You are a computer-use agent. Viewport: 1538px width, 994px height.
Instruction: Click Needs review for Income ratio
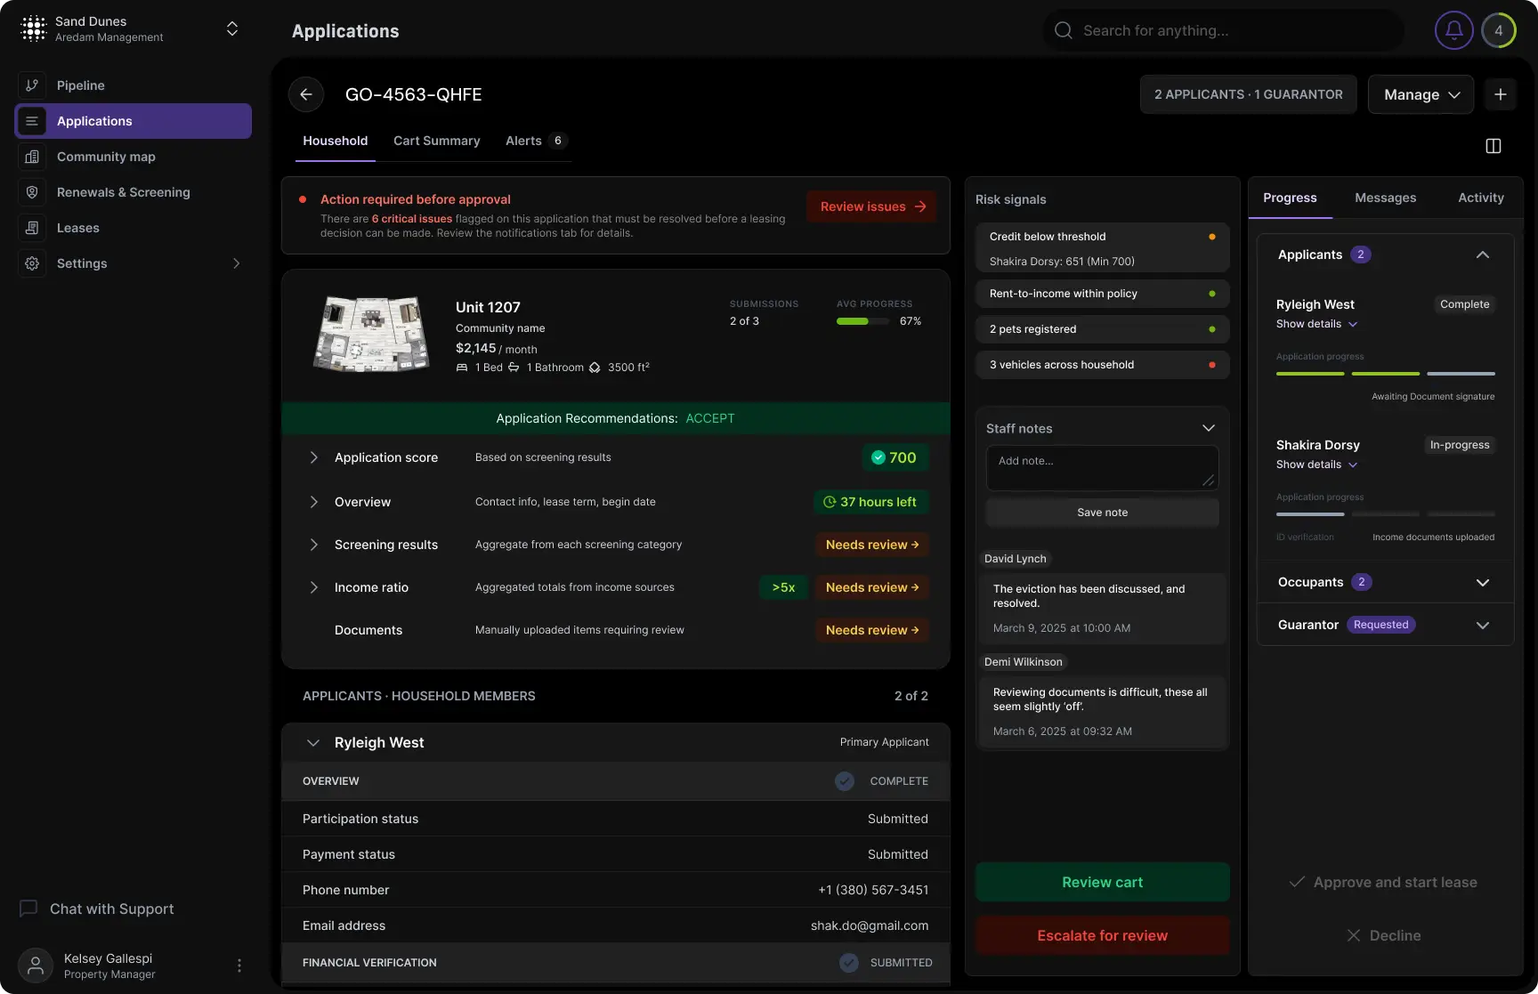pyautogui.click(x=872, y=587)
